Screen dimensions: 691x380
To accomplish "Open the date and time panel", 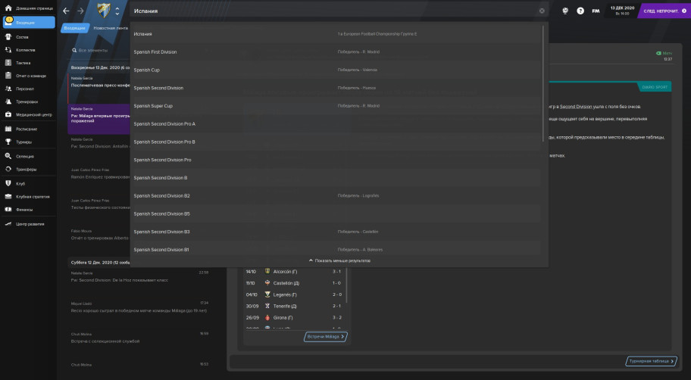I will point(623,11).
